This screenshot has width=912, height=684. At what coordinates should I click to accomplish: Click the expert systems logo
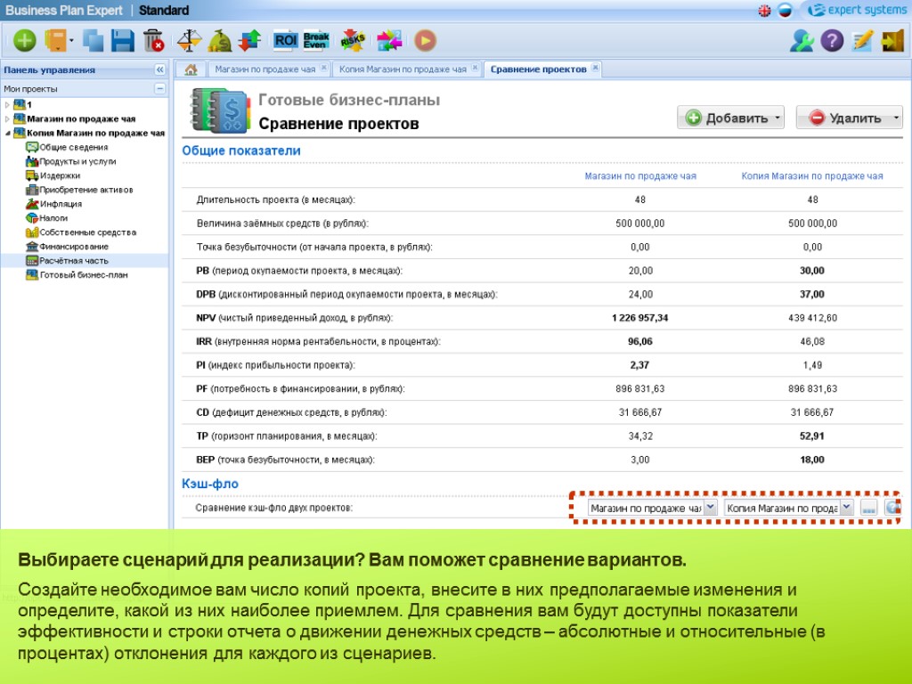pos(858,11)
